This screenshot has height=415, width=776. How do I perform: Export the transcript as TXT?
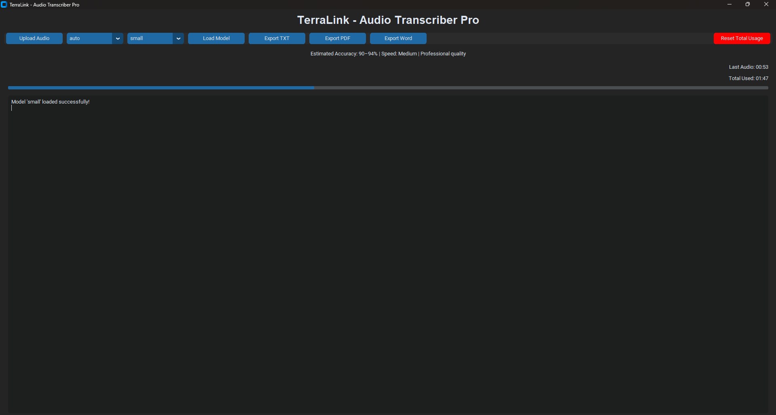tap(277, 38)
